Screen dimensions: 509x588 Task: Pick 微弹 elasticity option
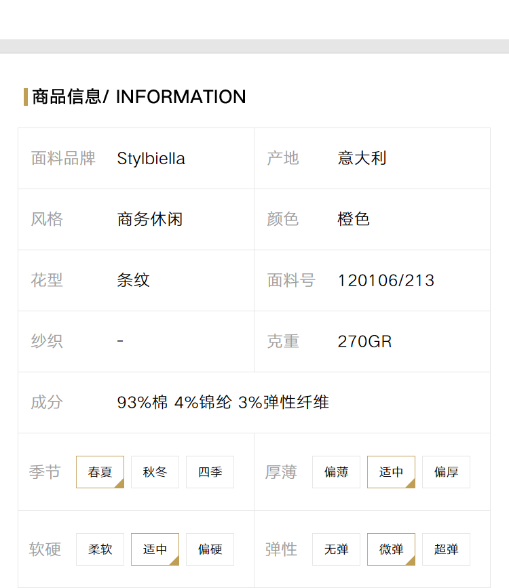[391, 549]
